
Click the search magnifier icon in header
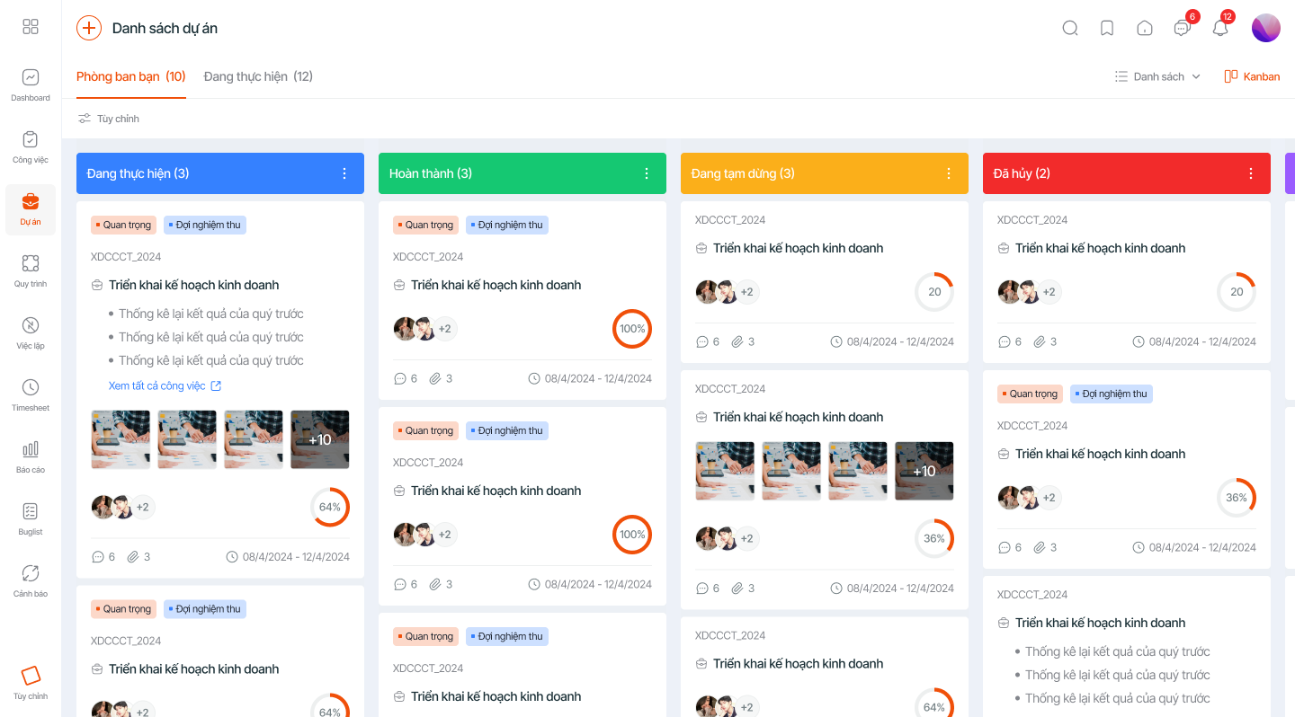coord(1070,28)
